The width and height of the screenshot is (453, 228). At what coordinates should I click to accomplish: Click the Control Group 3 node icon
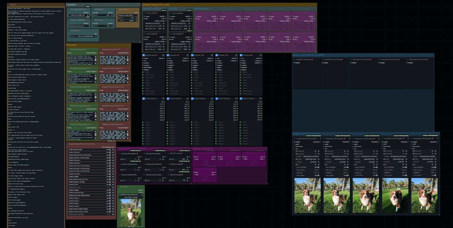(192, 99)
